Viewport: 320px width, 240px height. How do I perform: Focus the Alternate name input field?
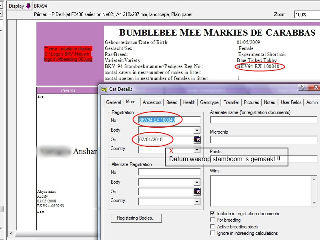264,120
